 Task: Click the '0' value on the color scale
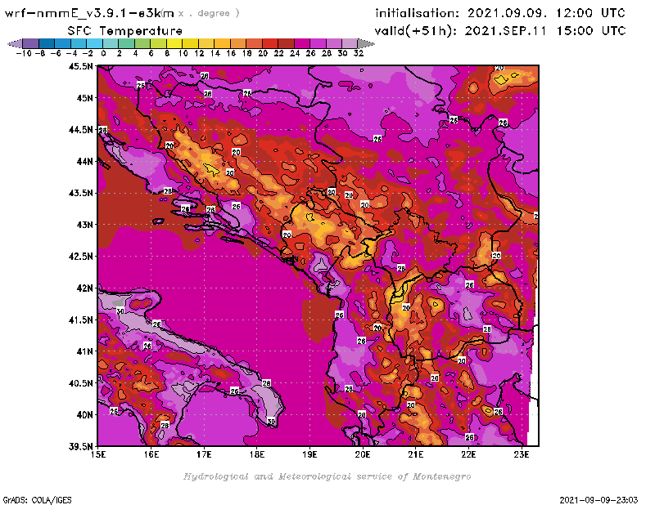pyautogui.click(x=103, y=53)
